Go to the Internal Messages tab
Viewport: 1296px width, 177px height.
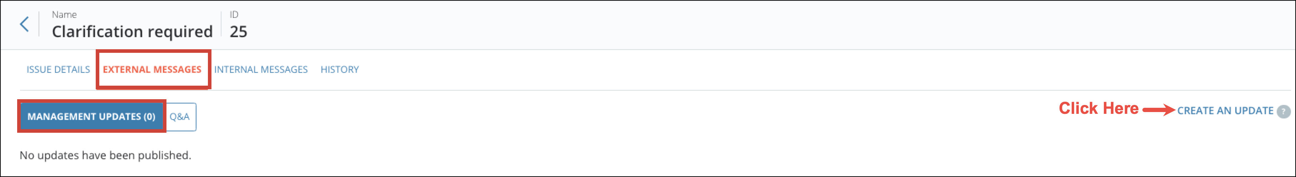pos(261,69)
